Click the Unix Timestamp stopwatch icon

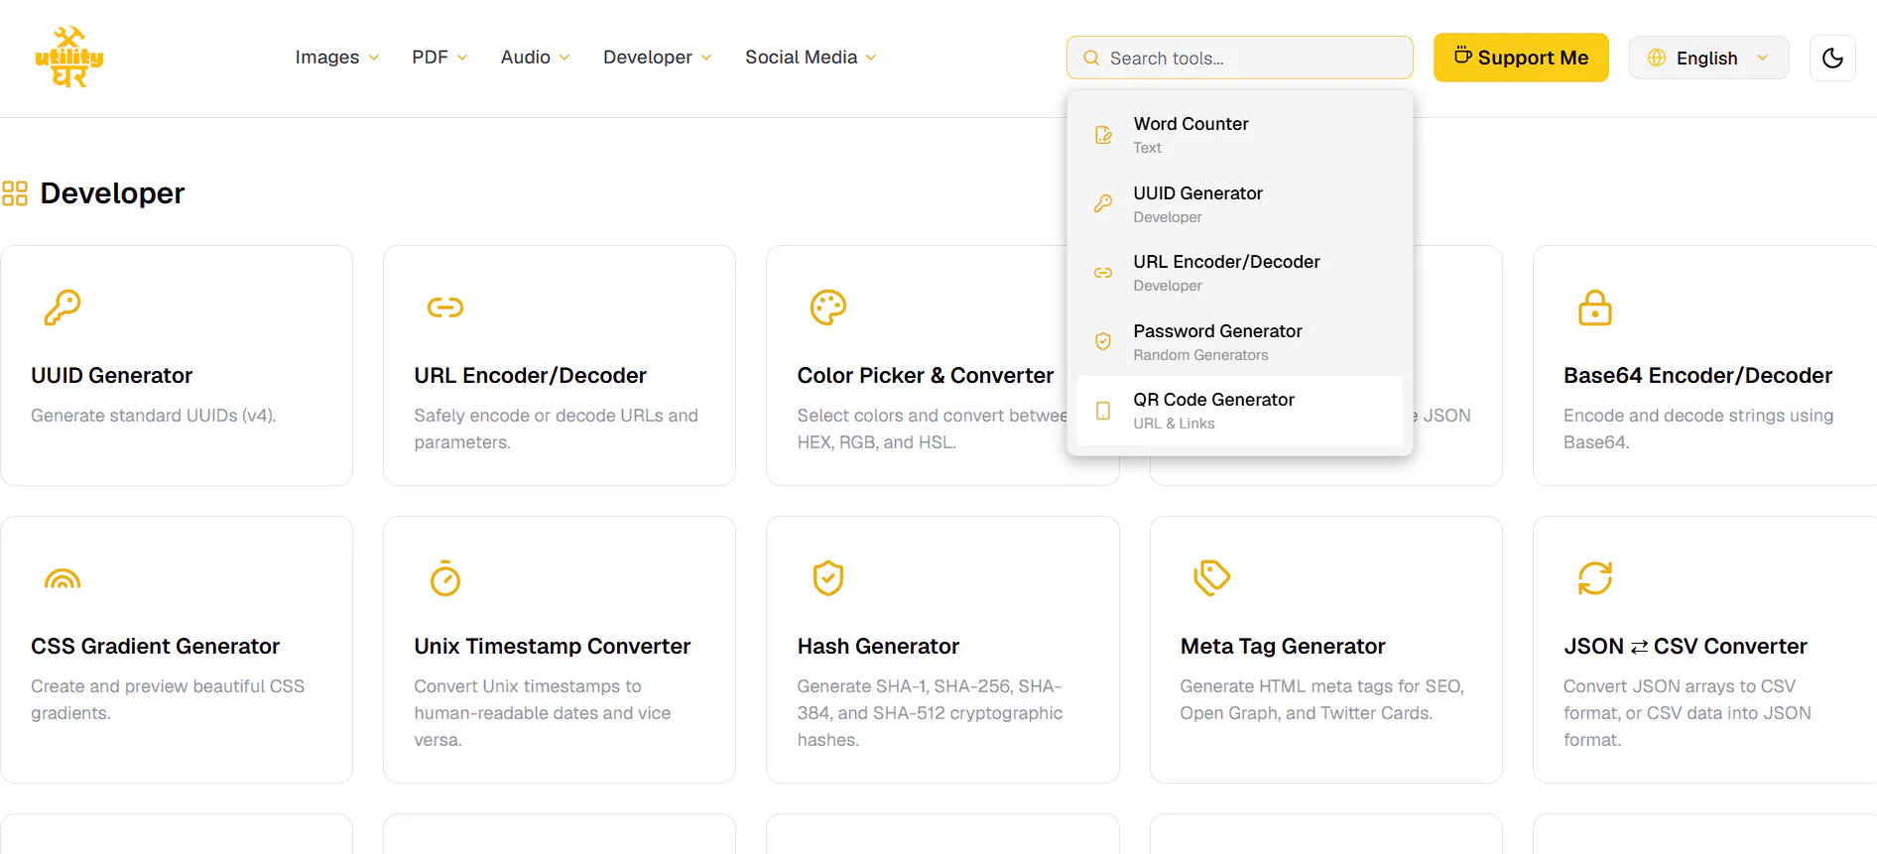[x=445, y=578]
